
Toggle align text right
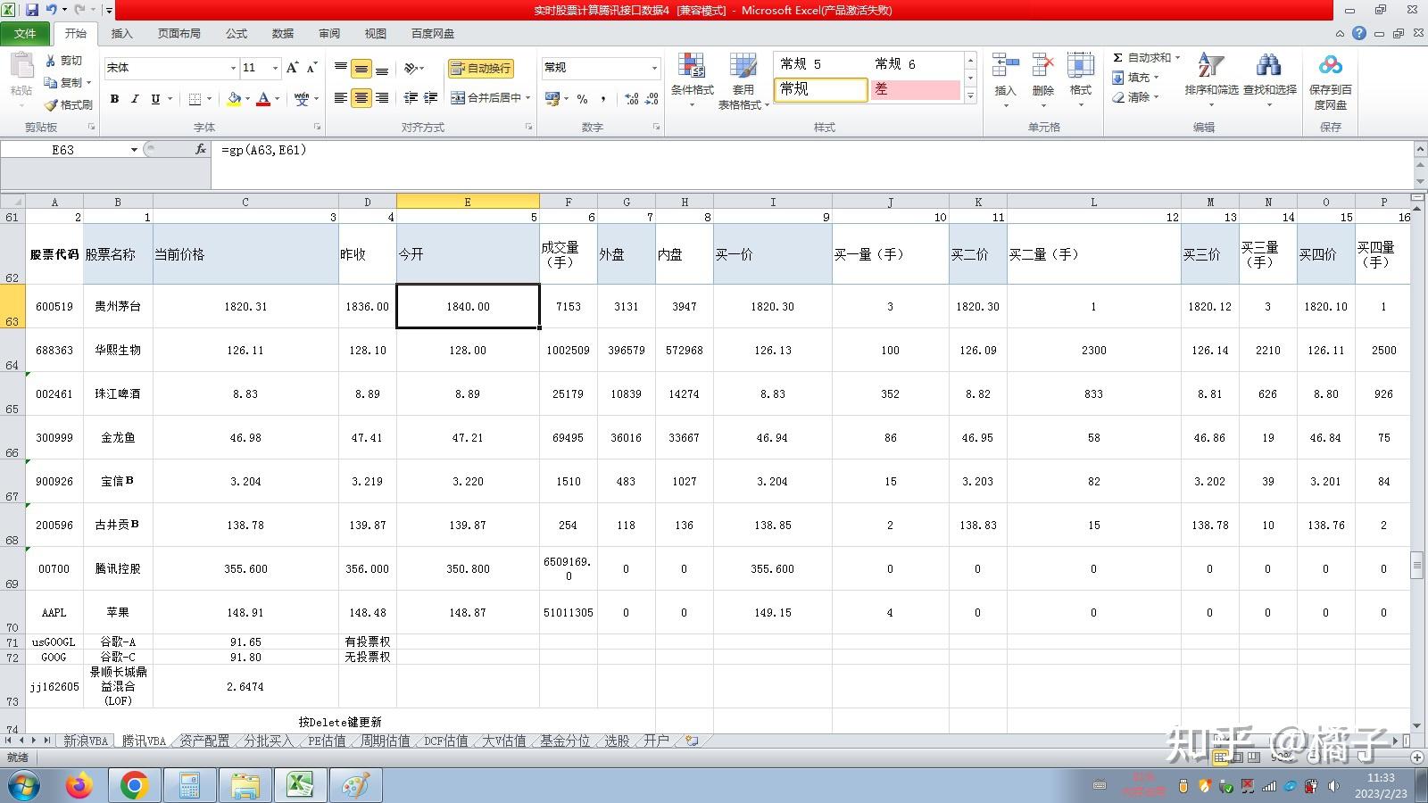pos(381,98)
